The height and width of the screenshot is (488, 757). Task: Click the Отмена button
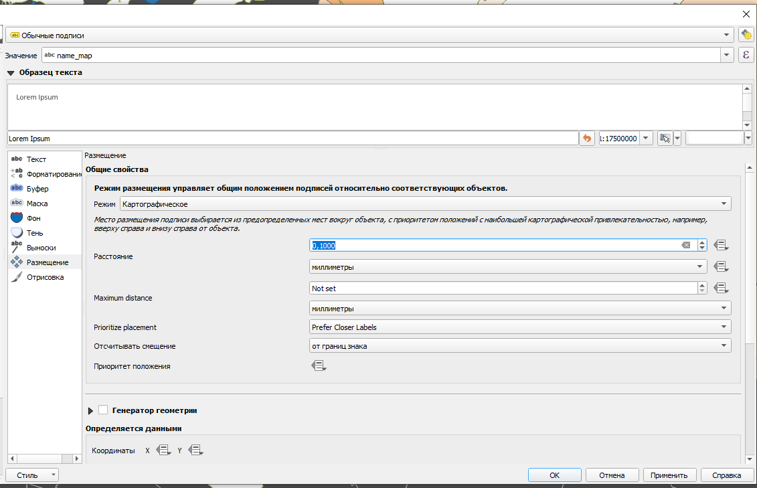pyautogui.click(x=612, y=475)
